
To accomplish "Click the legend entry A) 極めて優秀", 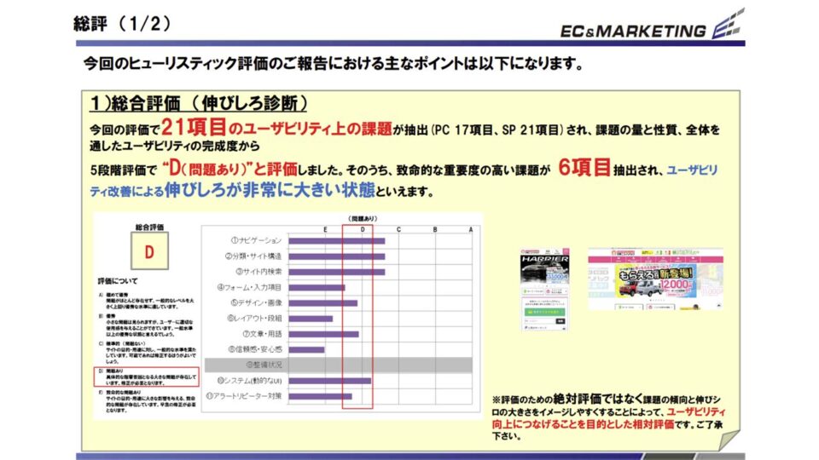I will pyautogui.click(x=148, y=302).
